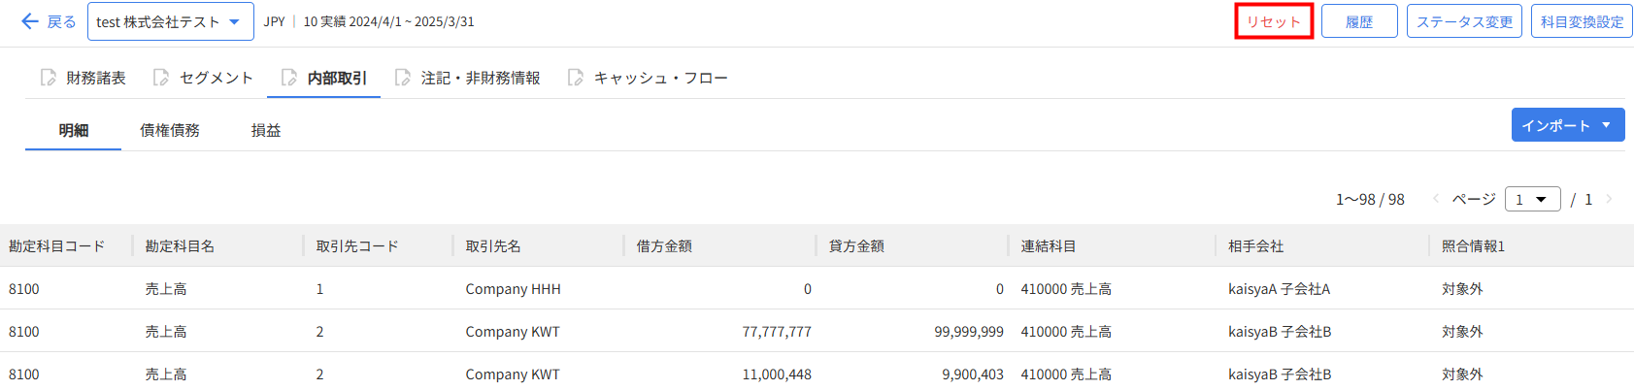Click the 財務諸表 document icon

pos(49,78)
